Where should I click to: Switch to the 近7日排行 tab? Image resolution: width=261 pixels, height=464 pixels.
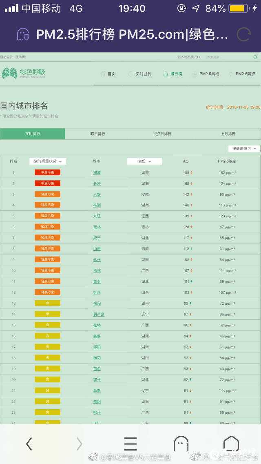163,134
